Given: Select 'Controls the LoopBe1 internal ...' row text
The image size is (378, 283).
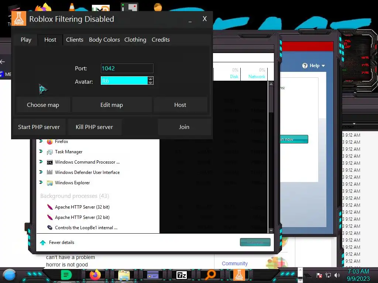Looking at the screenshot, I should pyautogui.click(x=86, y=228).
